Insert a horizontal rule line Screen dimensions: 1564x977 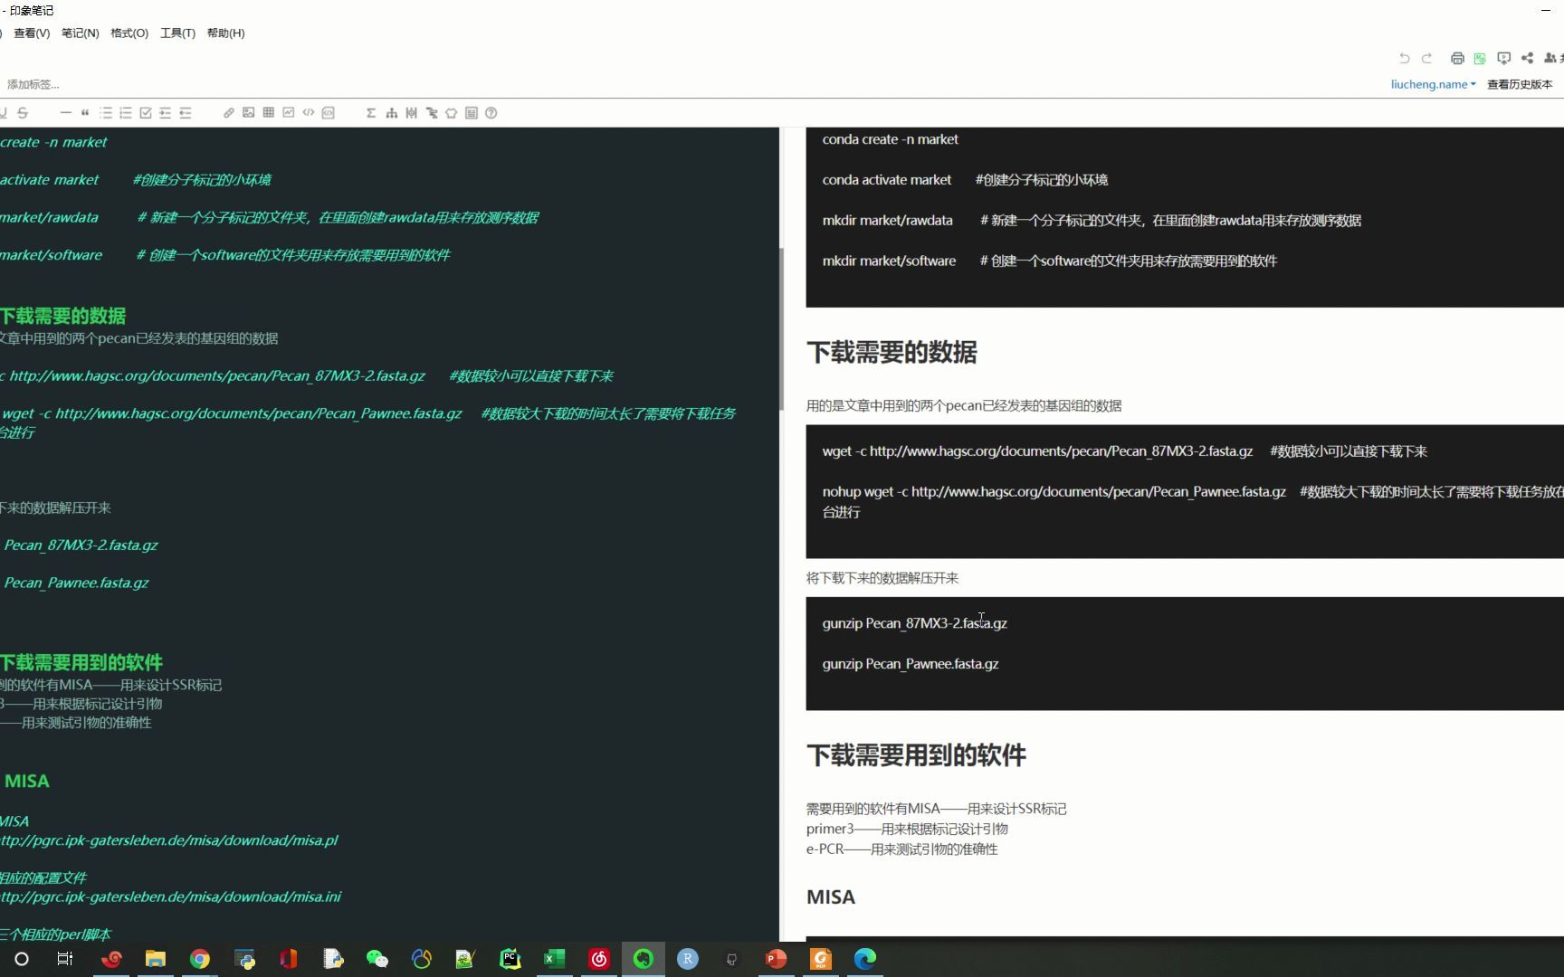coord(65,113)
